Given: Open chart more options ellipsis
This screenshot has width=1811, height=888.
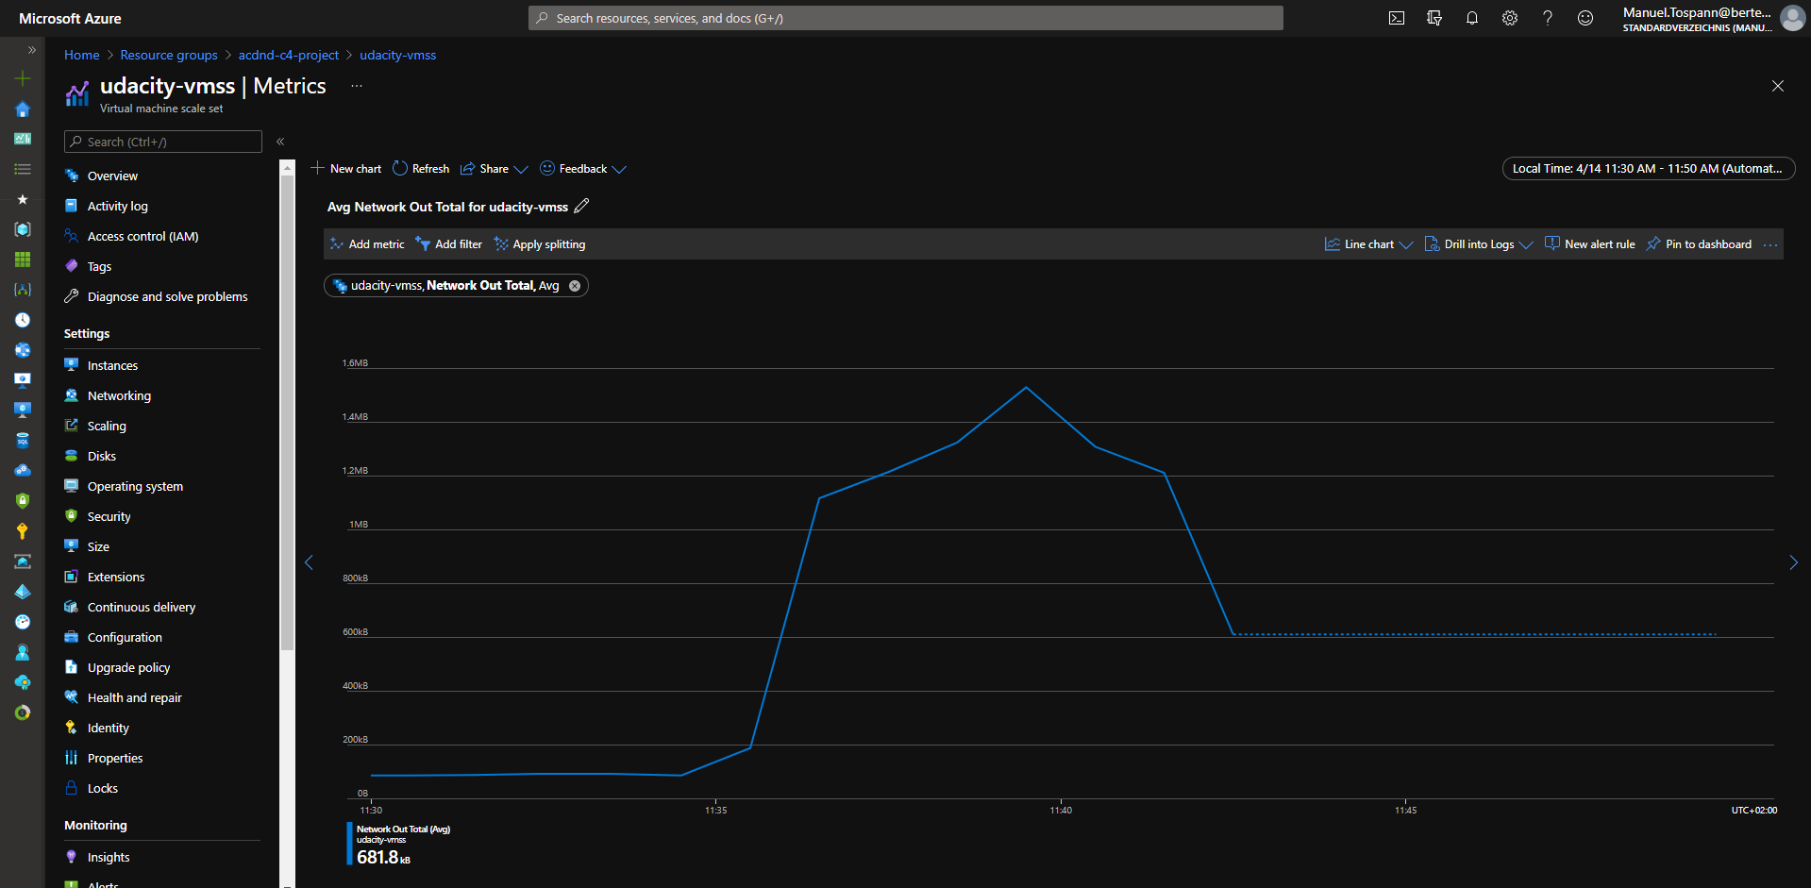Looking at the screenshot, I should pos(1770,244).
